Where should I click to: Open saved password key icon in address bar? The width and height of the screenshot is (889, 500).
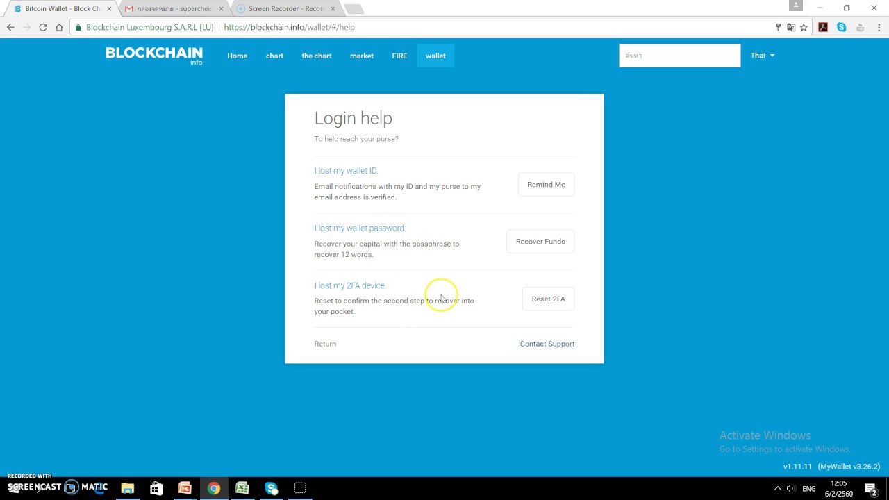click(778, 27)
